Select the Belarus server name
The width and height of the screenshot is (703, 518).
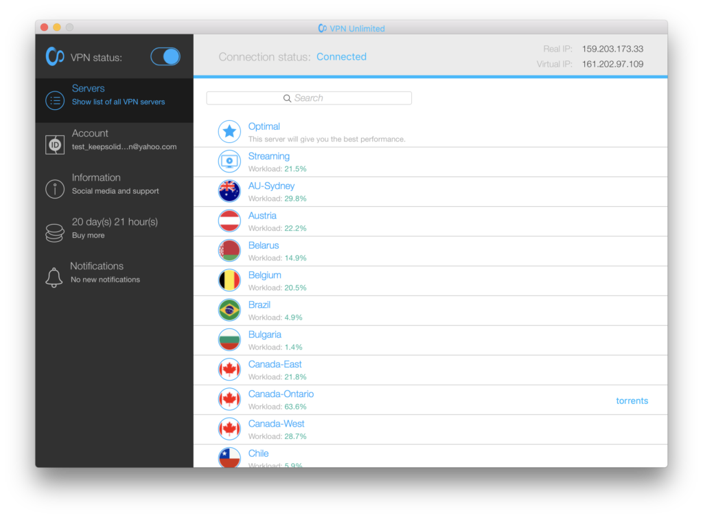[x=264, y=245]
